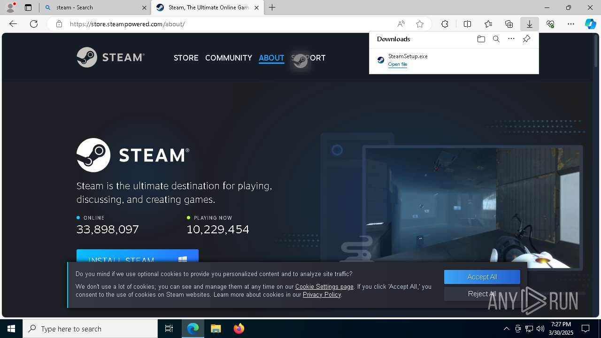Pin the Downloads panel
This screenshot has width=601, height=338.
(526, 39)
